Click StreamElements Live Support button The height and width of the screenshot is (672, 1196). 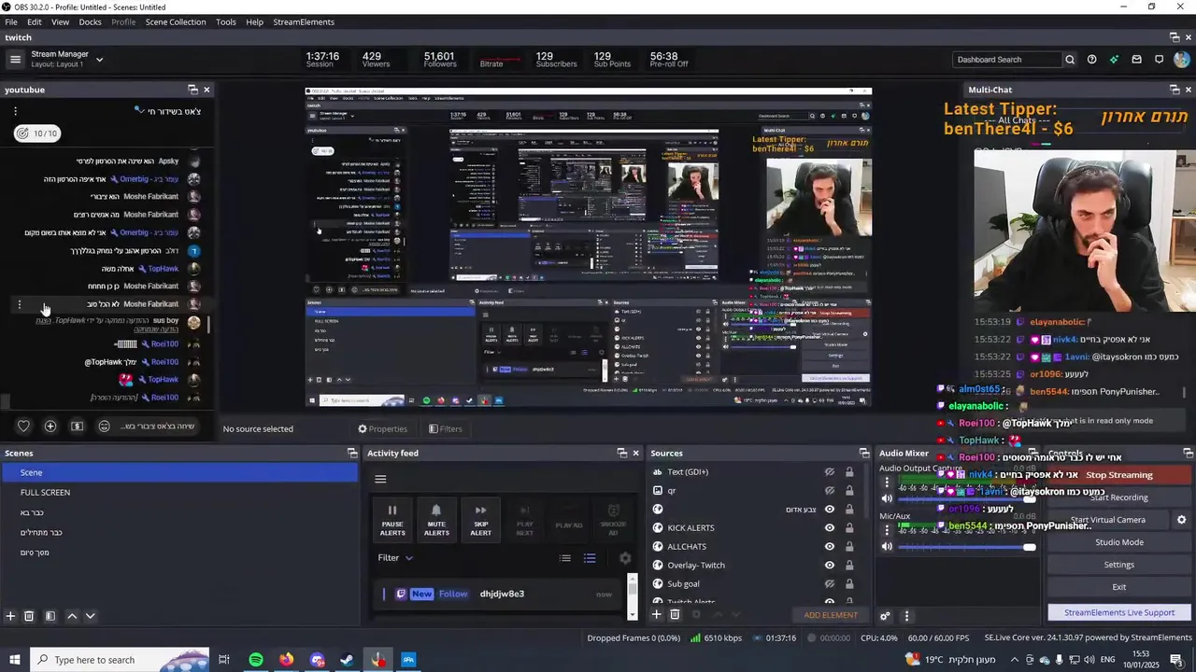(1118, 612)
